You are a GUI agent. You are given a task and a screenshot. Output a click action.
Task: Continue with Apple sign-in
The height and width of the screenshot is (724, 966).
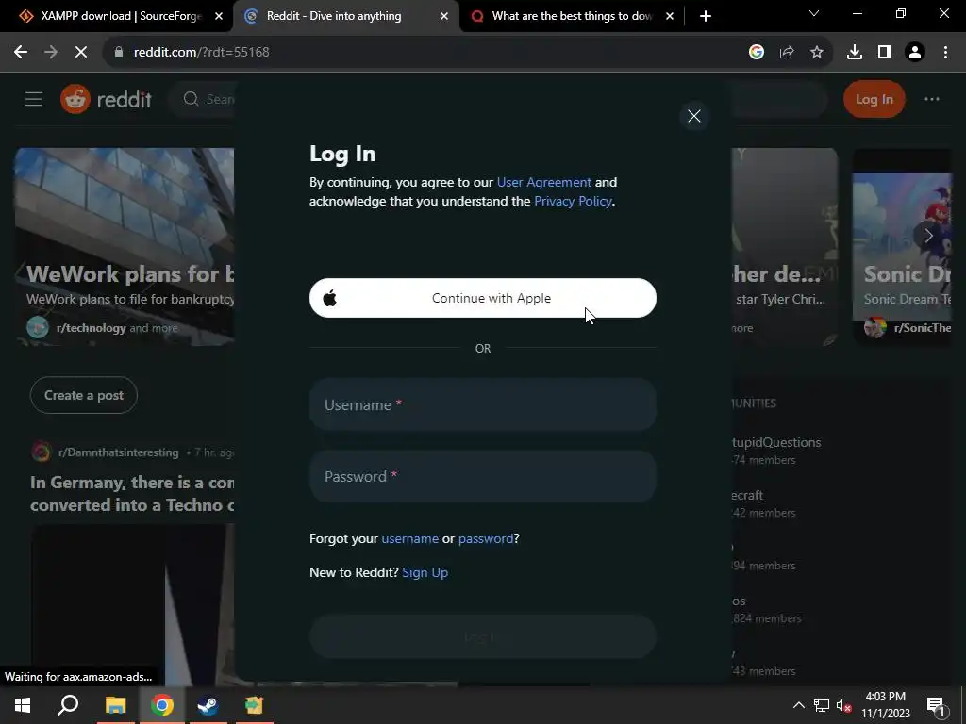pyautogui.click(x=482, y=298)
